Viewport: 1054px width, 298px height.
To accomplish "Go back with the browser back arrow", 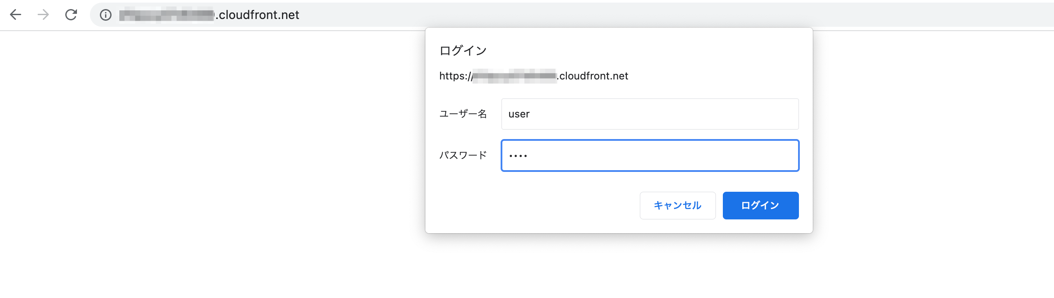I will (x=16, y=15).
